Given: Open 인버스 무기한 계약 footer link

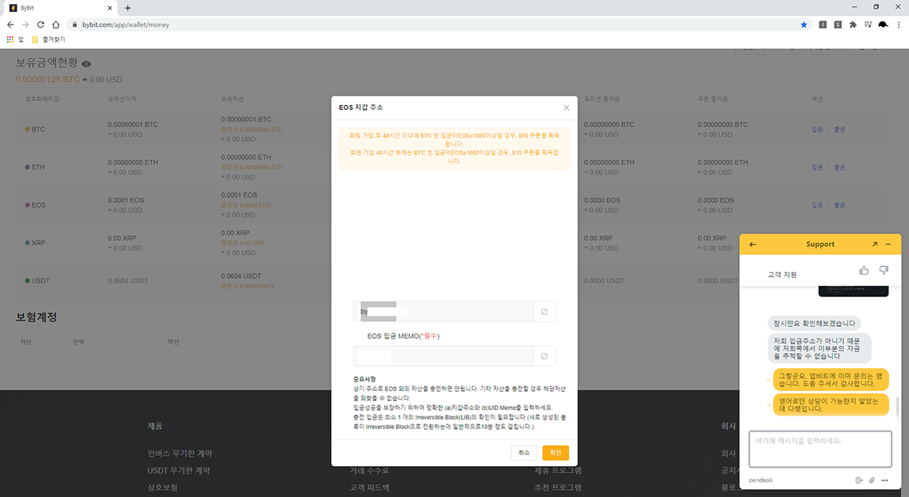Looking at the screenshot, I should click(179, 454).
